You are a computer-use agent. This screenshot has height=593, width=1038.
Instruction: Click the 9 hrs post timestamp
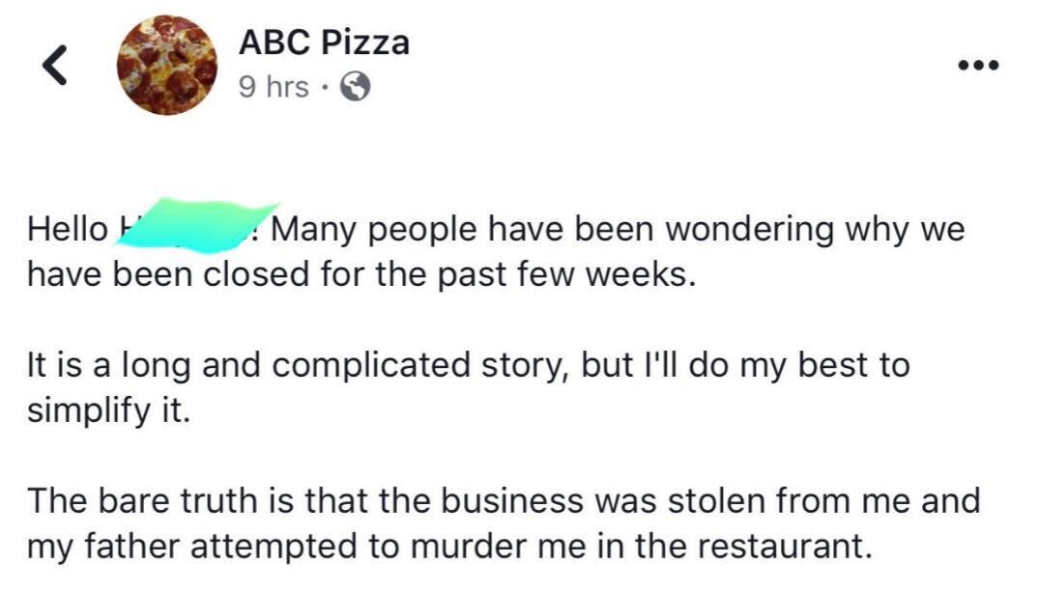(x=273, y=88)
